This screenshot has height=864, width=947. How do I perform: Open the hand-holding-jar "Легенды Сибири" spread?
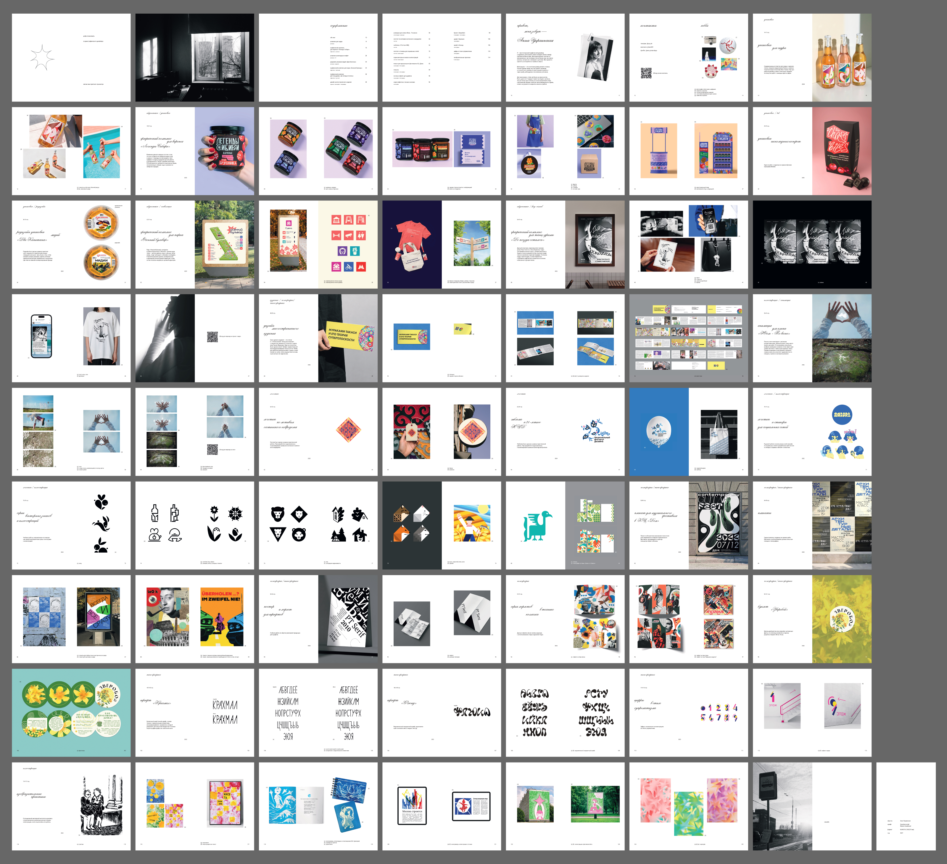(x=194, y=151)
